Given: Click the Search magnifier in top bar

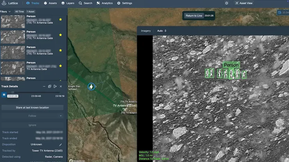Looking at the screenshot, I should point(80,3).
